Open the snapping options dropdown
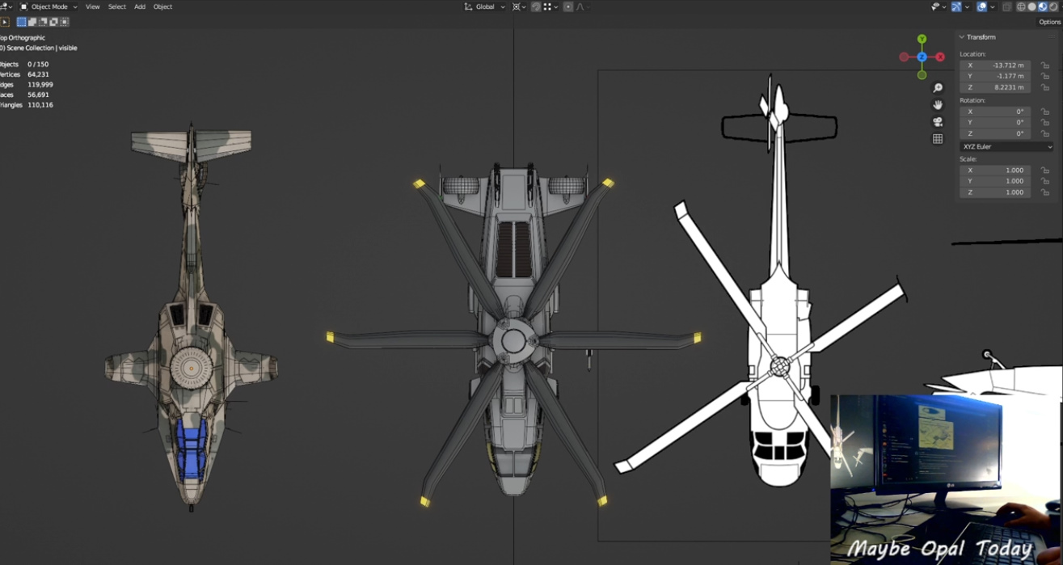Viewport: 1063px width, 565px height. pos(551,6)
